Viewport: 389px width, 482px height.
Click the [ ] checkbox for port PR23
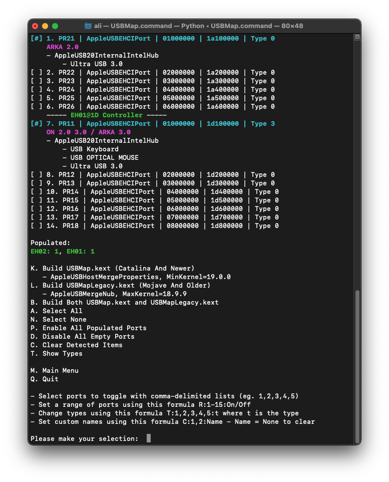point(36,81)
